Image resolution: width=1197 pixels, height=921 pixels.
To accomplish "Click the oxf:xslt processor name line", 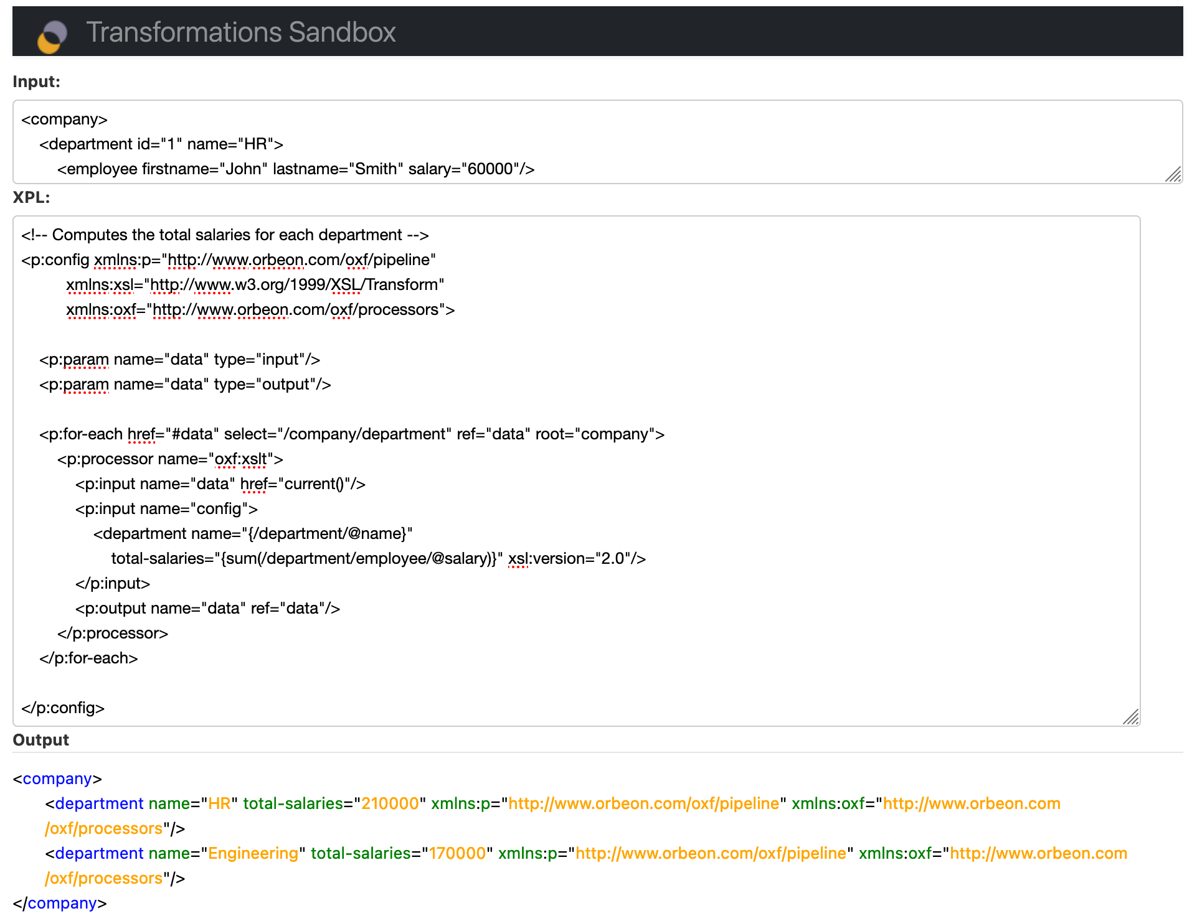I will click(169, 459).
